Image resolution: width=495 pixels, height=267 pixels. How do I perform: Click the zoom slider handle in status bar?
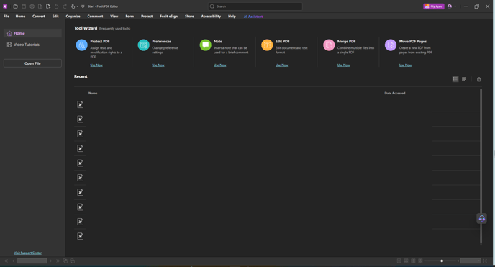click(x=442, y=261)
